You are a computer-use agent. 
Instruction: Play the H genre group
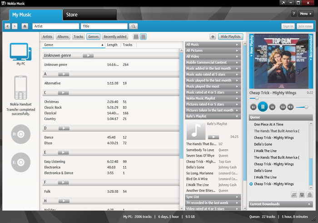click(x=64, y=201)
